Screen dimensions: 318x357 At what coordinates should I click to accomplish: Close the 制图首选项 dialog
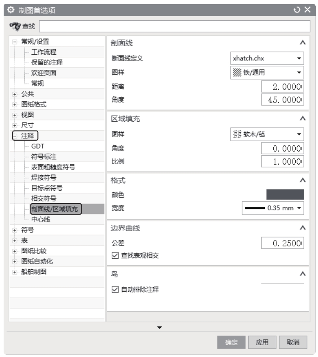coord(307,10)
